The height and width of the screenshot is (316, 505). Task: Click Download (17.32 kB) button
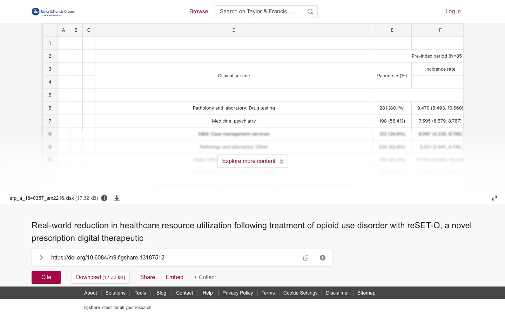pyautogui.click(x=101, y=277)
